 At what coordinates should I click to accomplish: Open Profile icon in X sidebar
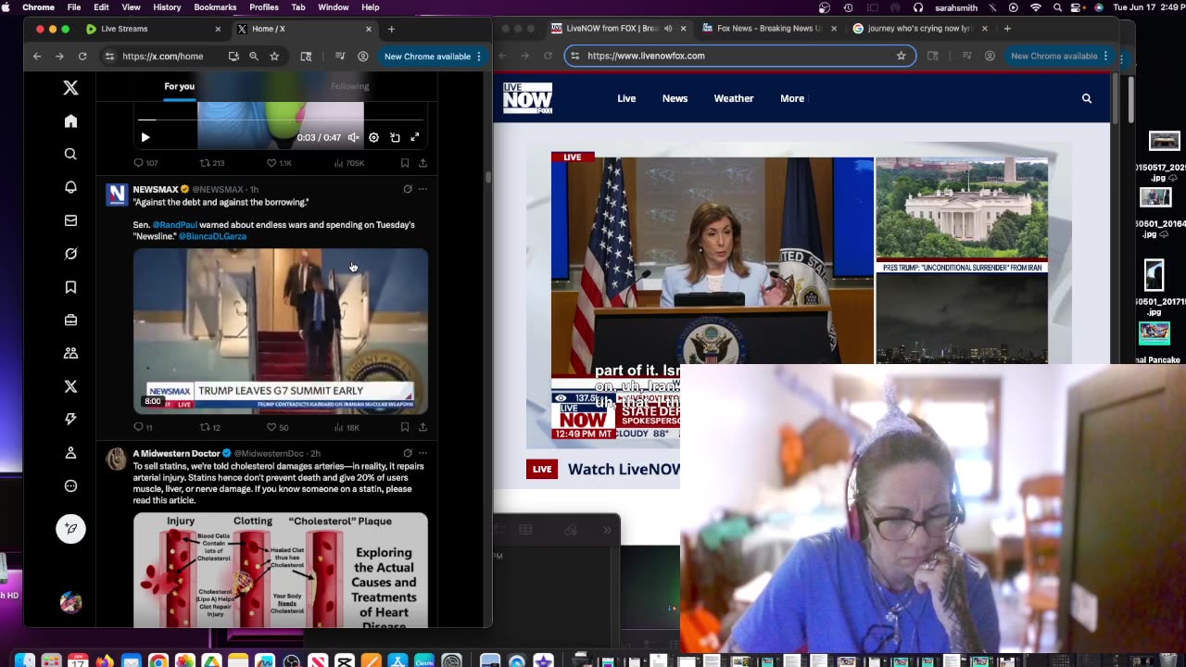pos(70,453)
